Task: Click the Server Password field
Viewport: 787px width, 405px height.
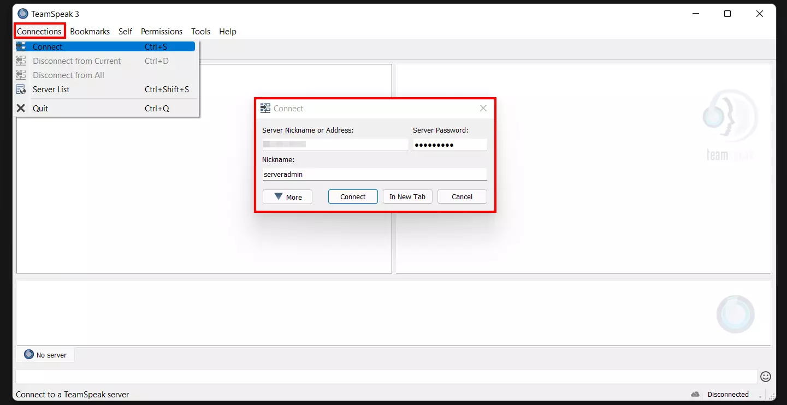Action: (450, 145)
